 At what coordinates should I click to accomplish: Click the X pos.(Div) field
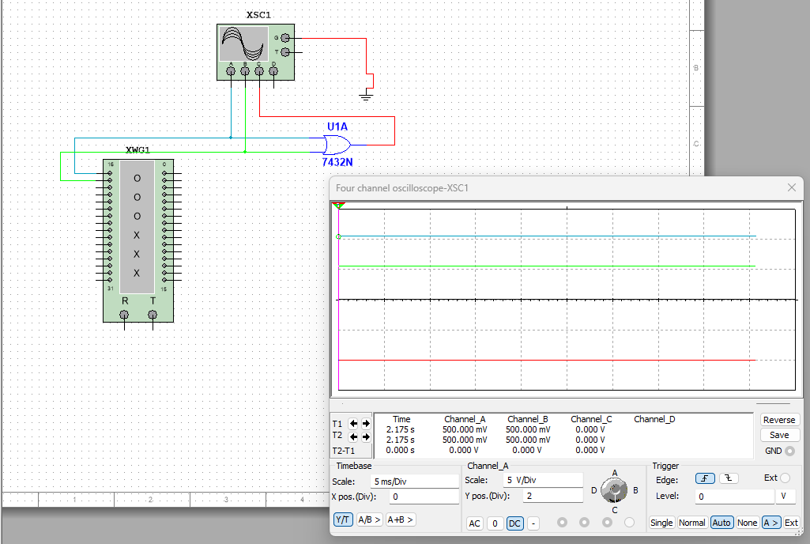424,497
